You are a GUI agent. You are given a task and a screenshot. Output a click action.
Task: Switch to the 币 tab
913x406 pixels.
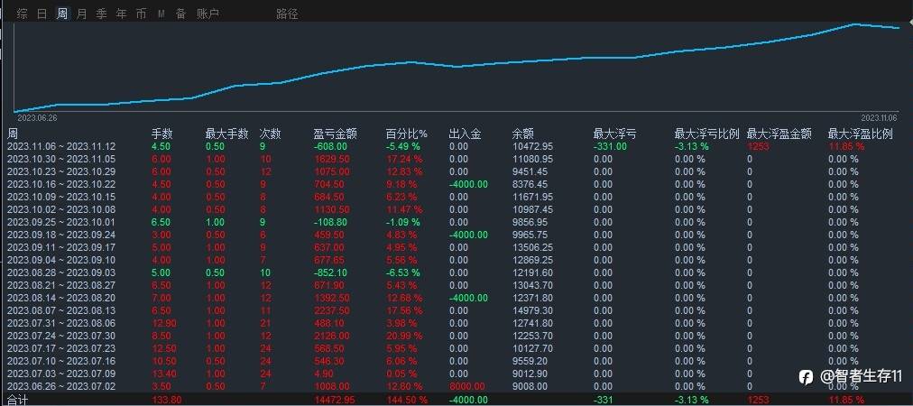coord(141,14)
